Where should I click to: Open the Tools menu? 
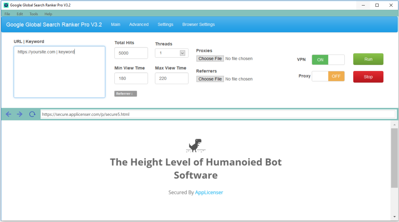(x=34, y=14)
